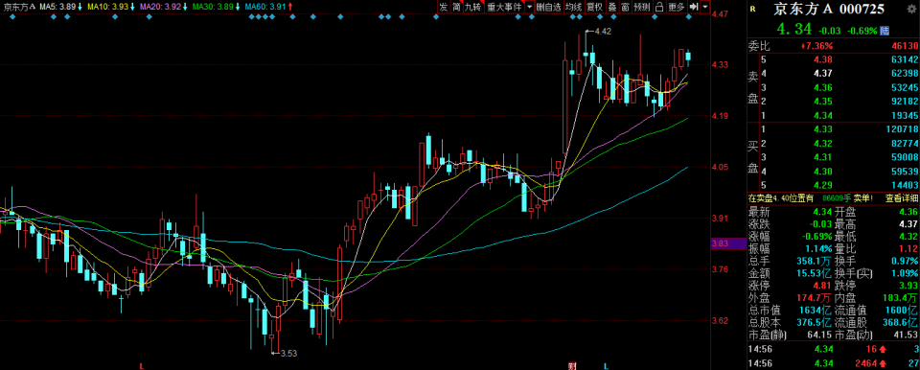This screenshot has width=920, height=370.
Task: Click the yellow R badge icon
Action: (753, 10)
